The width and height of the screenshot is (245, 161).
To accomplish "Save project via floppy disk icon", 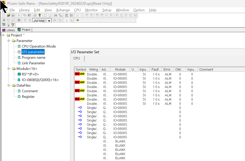I will tap(13, 15).
